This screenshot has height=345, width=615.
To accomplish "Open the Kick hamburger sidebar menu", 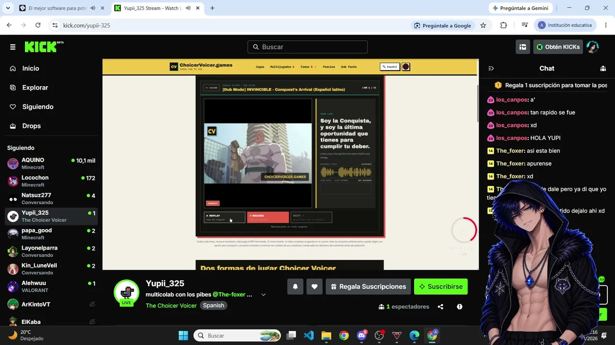I will pos(12,47).
